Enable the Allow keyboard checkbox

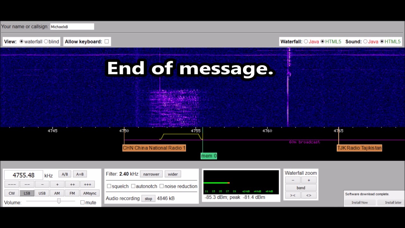[x=107, y=41]
